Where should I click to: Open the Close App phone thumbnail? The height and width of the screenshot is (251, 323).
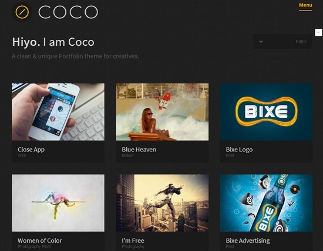tap(58, 112)
